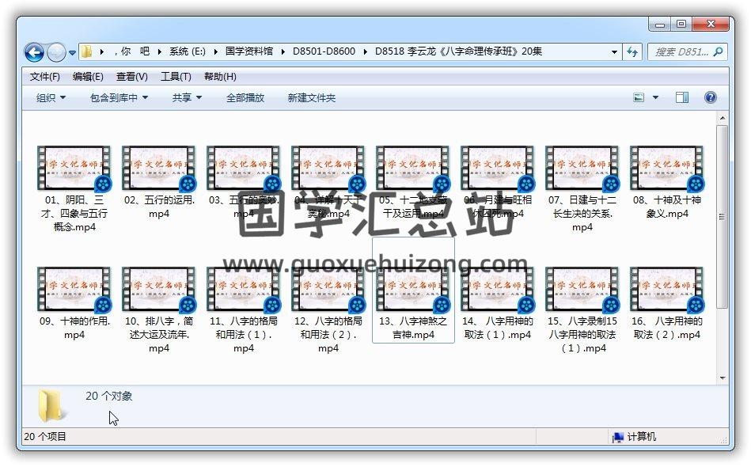
Task: Select video 11、八字的格局和用法（1）.mp4
Action: click(x=243, y=310)
